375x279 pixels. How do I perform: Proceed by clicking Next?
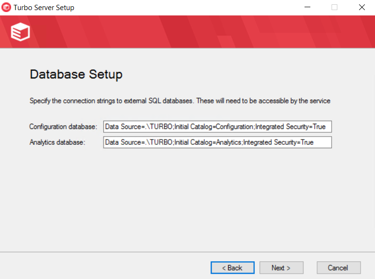[x=281, y=267]
